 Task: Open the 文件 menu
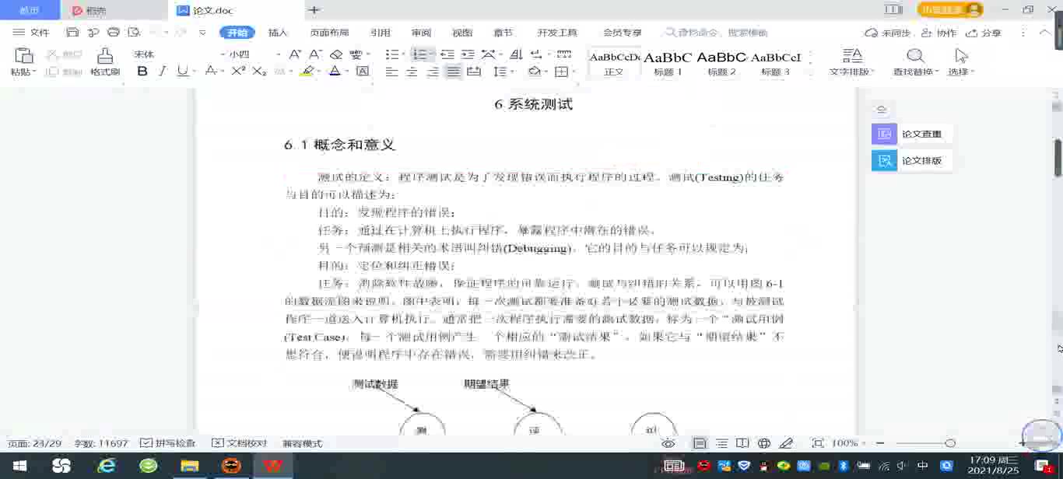[x=31, y=33]
